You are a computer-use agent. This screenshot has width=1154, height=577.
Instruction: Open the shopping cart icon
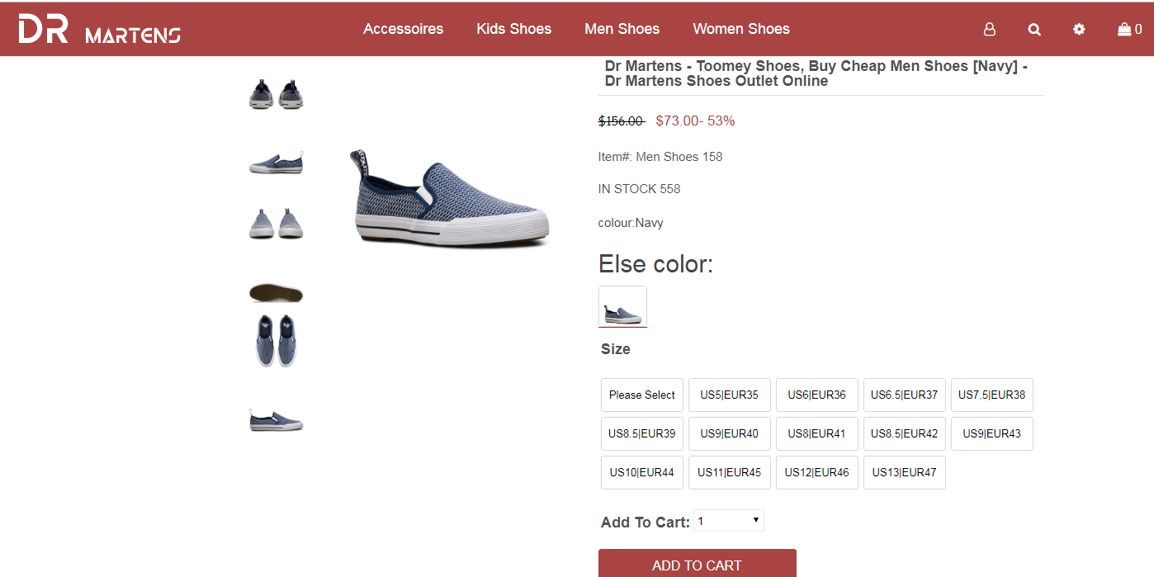click(x=1128, y=29)
